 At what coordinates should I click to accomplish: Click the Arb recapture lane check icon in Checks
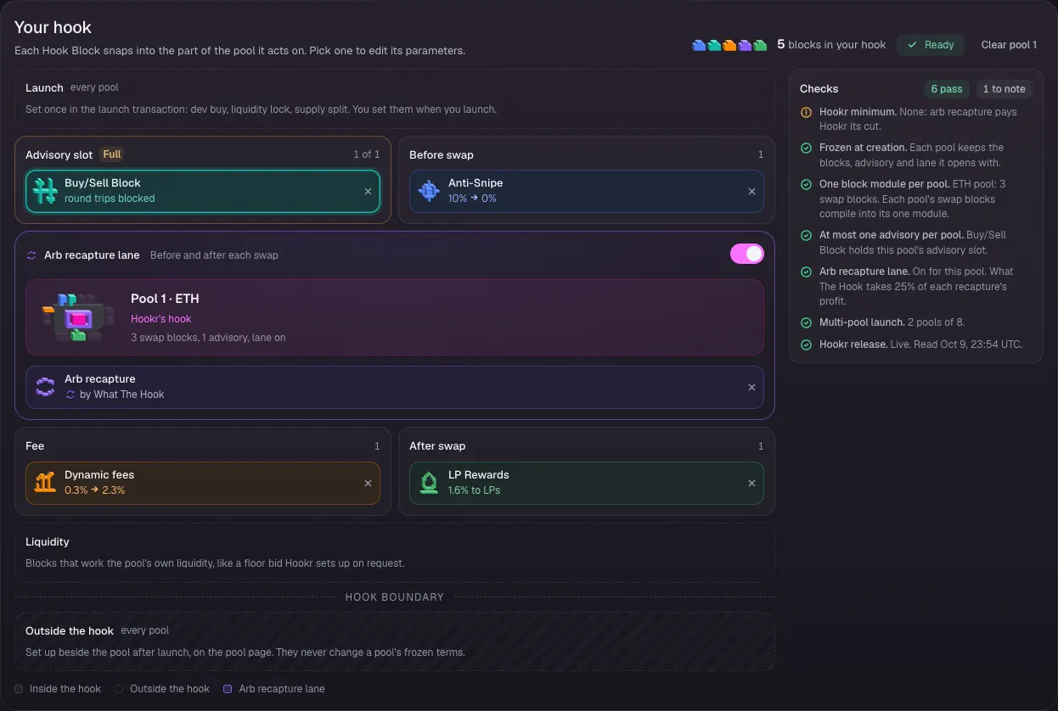806,272
